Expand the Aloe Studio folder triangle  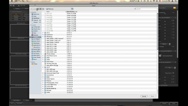(x=43, y=62)
